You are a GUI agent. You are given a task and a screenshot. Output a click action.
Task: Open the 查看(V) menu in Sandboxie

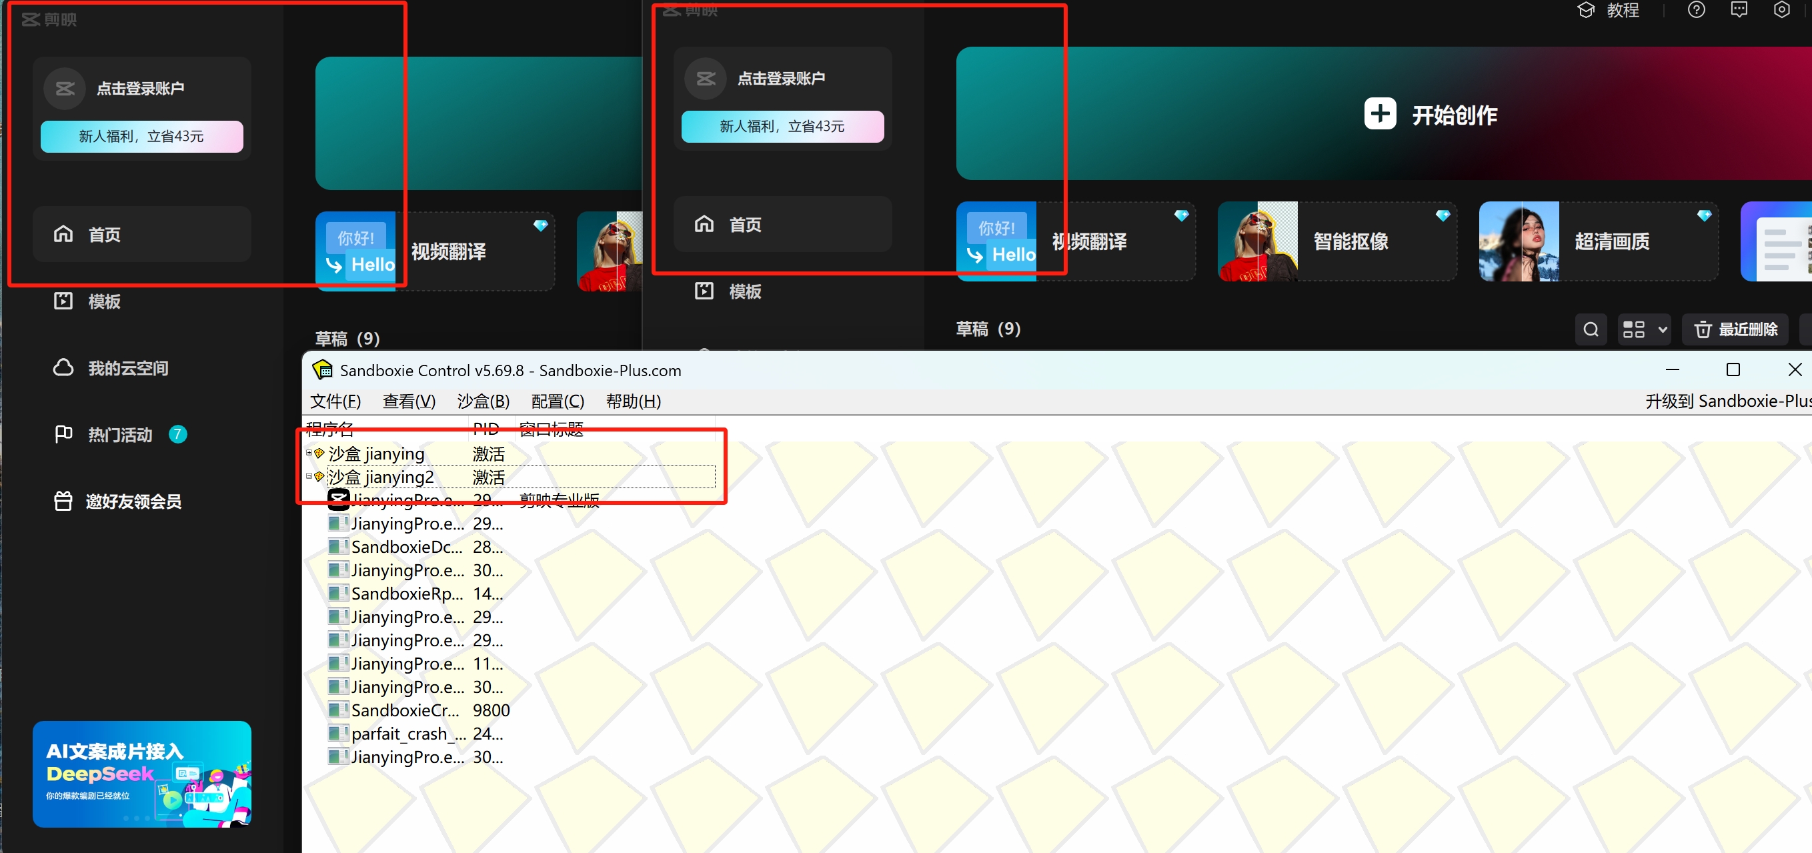pyautogui.click(x=409, y=401)
